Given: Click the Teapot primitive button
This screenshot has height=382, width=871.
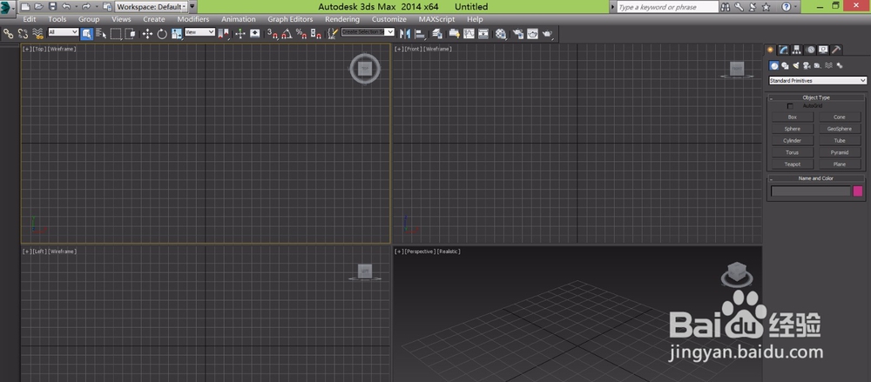Looking at the screenshot, I should (x=792, y=164).
